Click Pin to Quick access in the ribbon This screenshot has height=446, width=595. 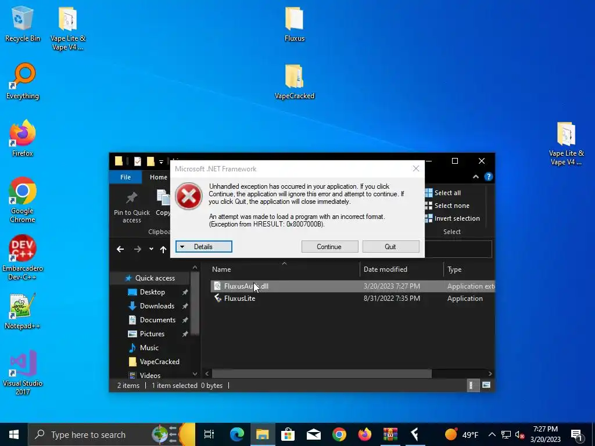coord(132,207)
